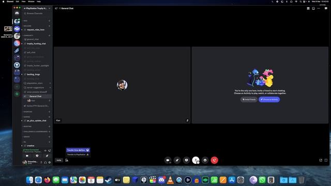Open the View menu in menu bar
This screenshot has width=331, height=186.
click(x=23, y=2)
